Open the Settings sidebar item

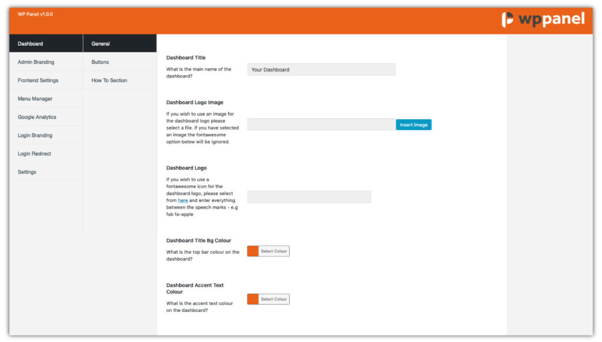[46, 172]
